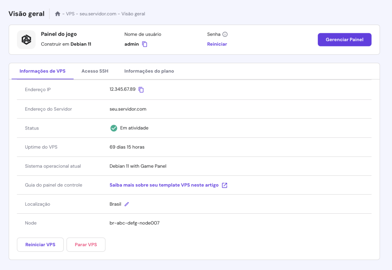Switch to the Acesso SSH tab

click(95, 71)
